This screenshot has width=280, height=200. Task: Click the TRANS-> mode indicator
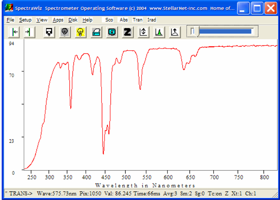click(21, 193)
